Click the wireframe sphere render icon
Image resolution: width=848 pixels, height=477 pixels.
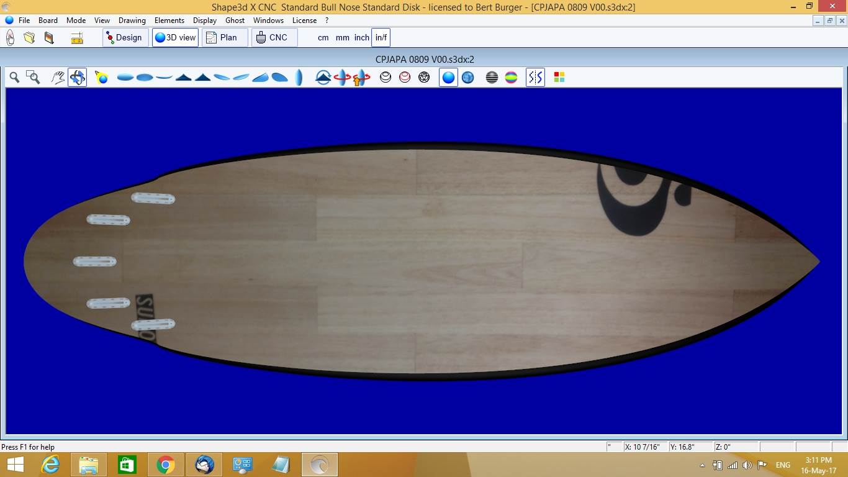tap(424, 77)
